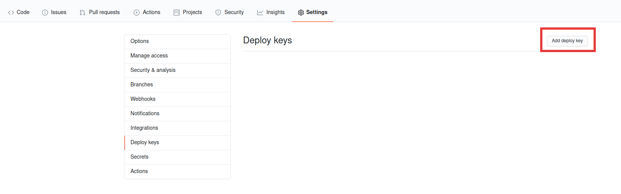This screenshot has width=621, height=194.
Task: Click the Add deploy key button
Action: [567, 41]
